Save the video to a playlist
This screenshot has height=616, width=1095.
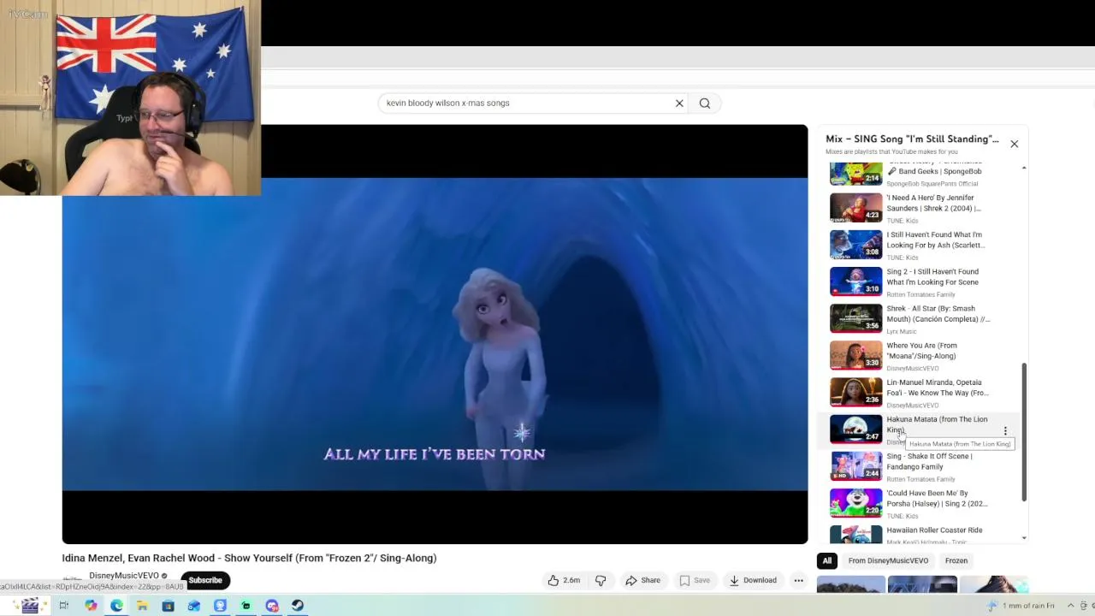pyautogui.click(x=695, y=580)
